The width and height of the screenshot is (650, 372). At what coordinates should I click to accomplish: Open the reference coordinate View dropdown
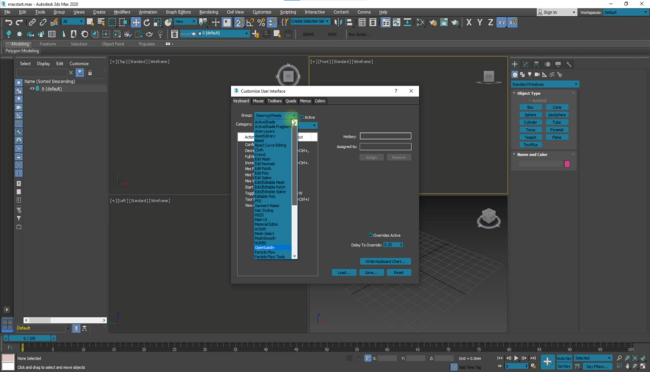pyautogui.click(x=185, y=22)
